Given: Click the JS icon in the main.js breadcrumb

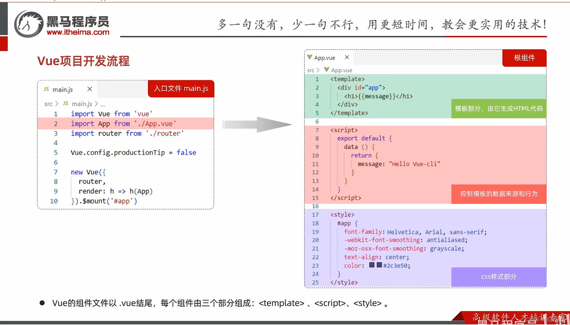Looking at the screenshot, I should (65, 104).
